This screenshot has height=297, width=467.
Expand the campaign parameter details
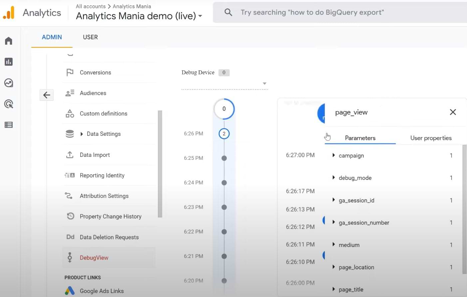click(x=333, y=155)
